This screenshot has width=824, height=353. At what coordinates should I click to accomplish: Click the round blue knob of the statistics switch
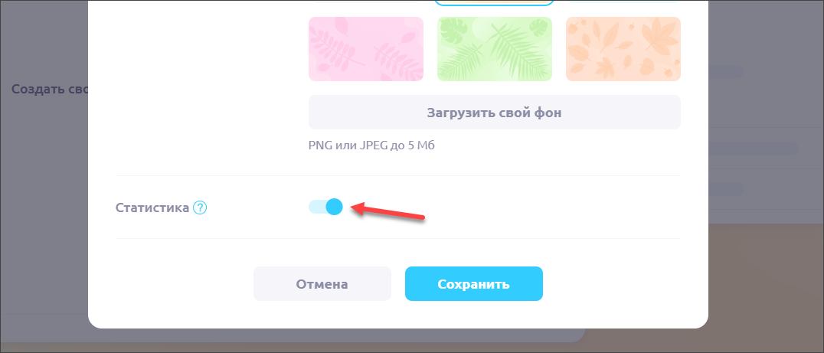pos(334,207)
